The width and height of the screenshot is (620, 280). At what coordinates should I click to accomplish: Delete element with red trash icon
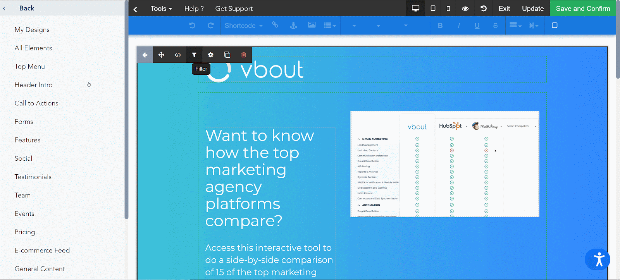tap(244, 55)
